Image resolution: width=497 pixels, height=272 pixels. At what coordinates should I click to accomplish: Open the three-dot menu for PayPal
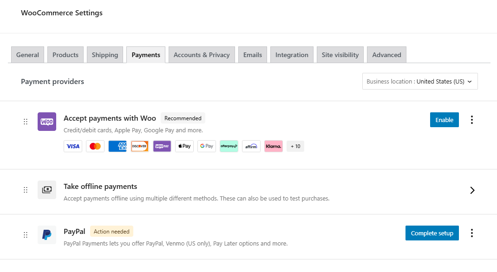472,233
